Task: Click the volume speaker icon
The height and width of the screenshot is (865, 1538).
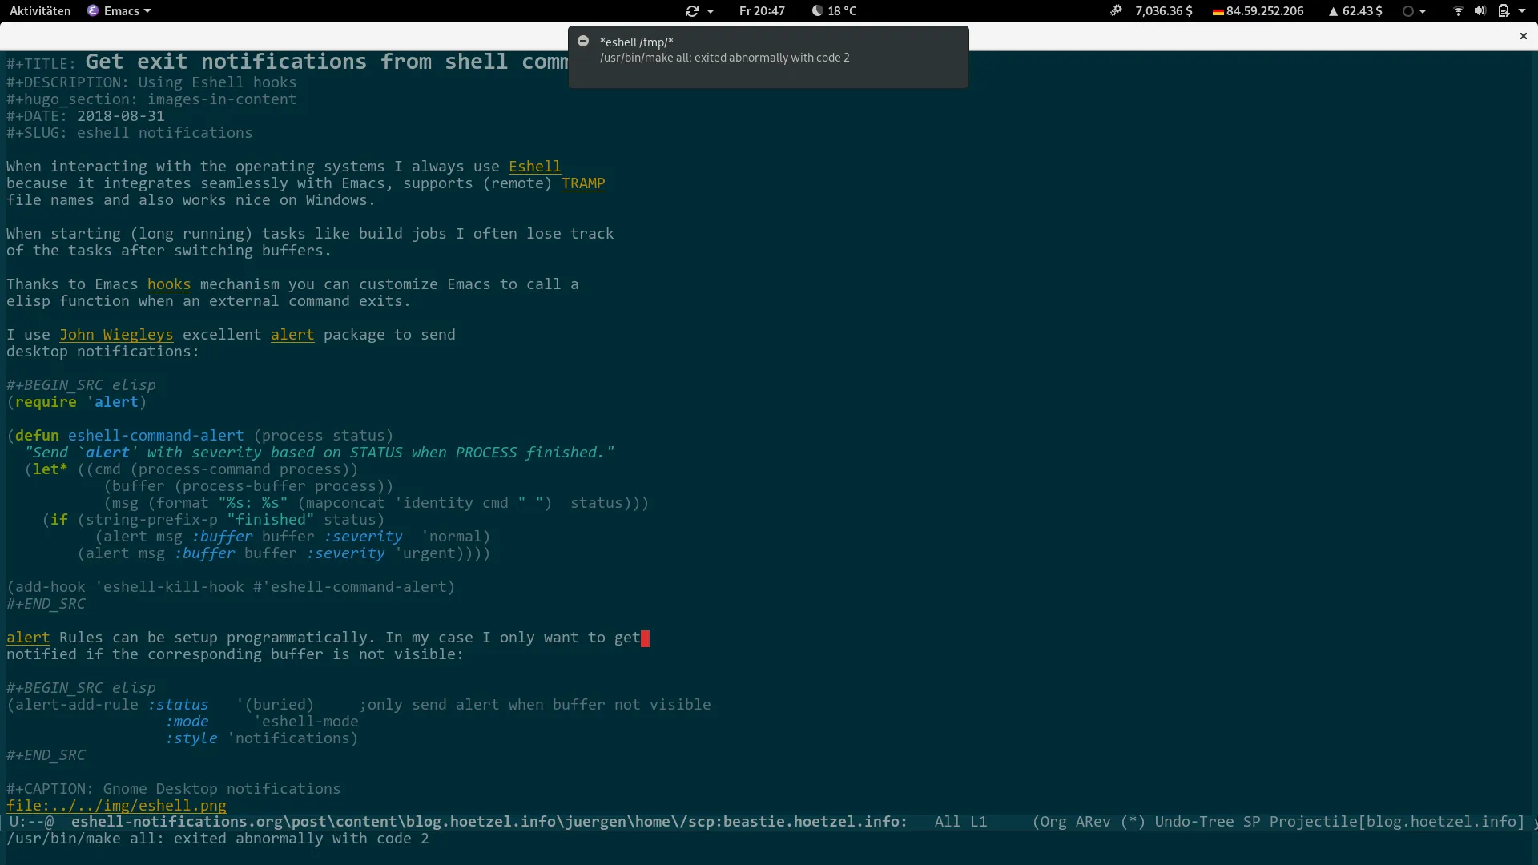Action: click(1480, 11)
